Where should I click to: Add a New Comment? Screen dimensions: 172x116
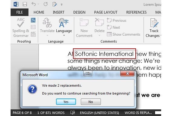(84, 28)
